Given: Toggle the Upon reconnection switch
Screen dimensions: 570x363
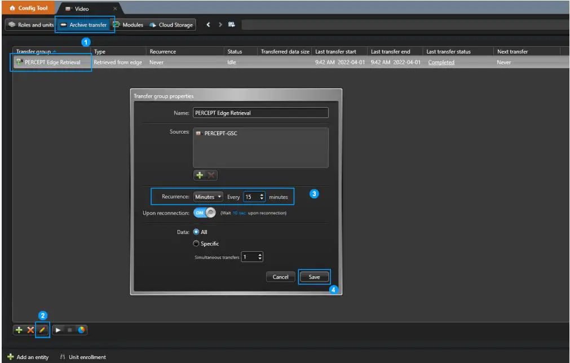Looking at the screenshot, I should 205,213.
